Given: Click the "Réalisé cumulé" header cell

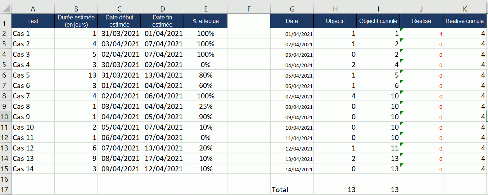Looking at the screenshot, I should (465, 21).
